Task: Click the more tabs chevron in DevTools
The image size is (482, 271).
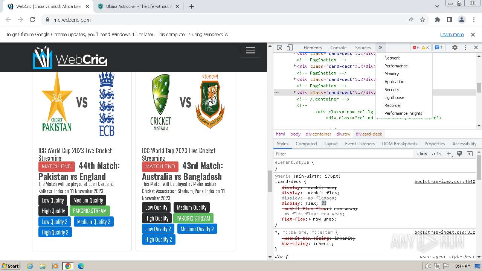Action: tap(380, 48)
